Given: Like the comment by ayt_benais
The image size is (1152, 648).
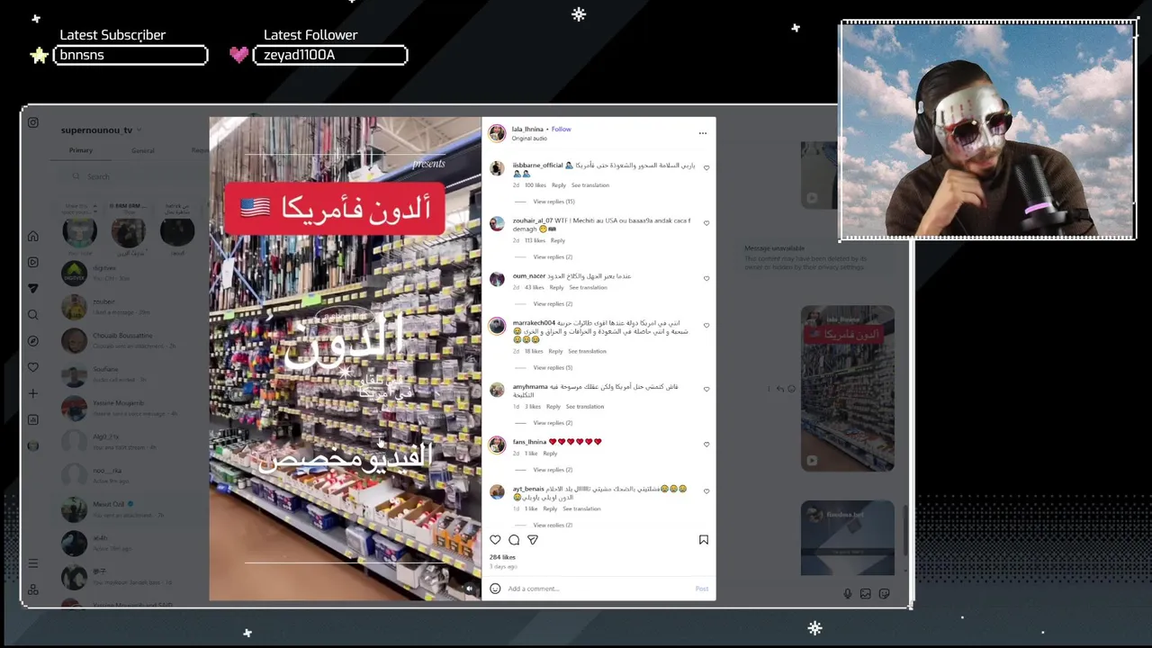Looking at the screenshot, I should [706, 490].
